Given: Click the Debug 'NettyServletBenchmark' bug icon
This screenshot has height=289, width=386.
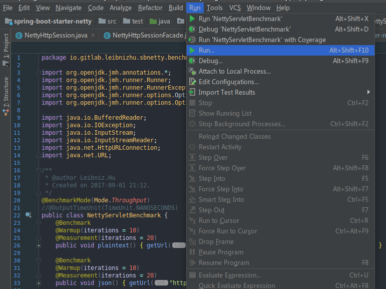Looking at the screenshot, I should tap(192, 30).
